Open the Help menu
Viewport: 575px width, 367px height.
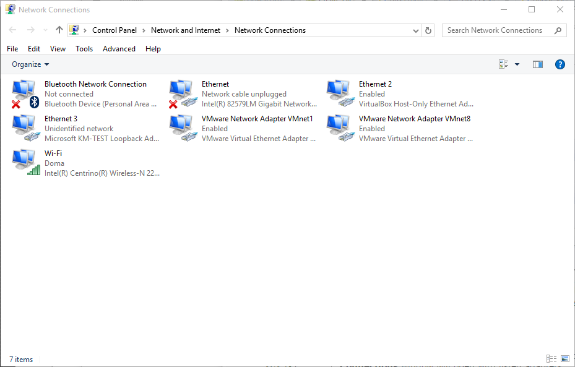pyautogui.click(x=153, y=49)
